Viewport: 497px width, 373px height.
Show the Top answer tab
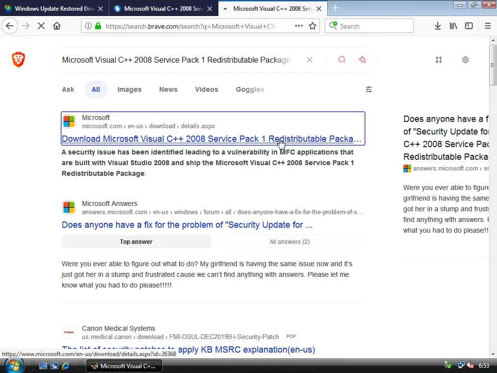pos(136,242)
